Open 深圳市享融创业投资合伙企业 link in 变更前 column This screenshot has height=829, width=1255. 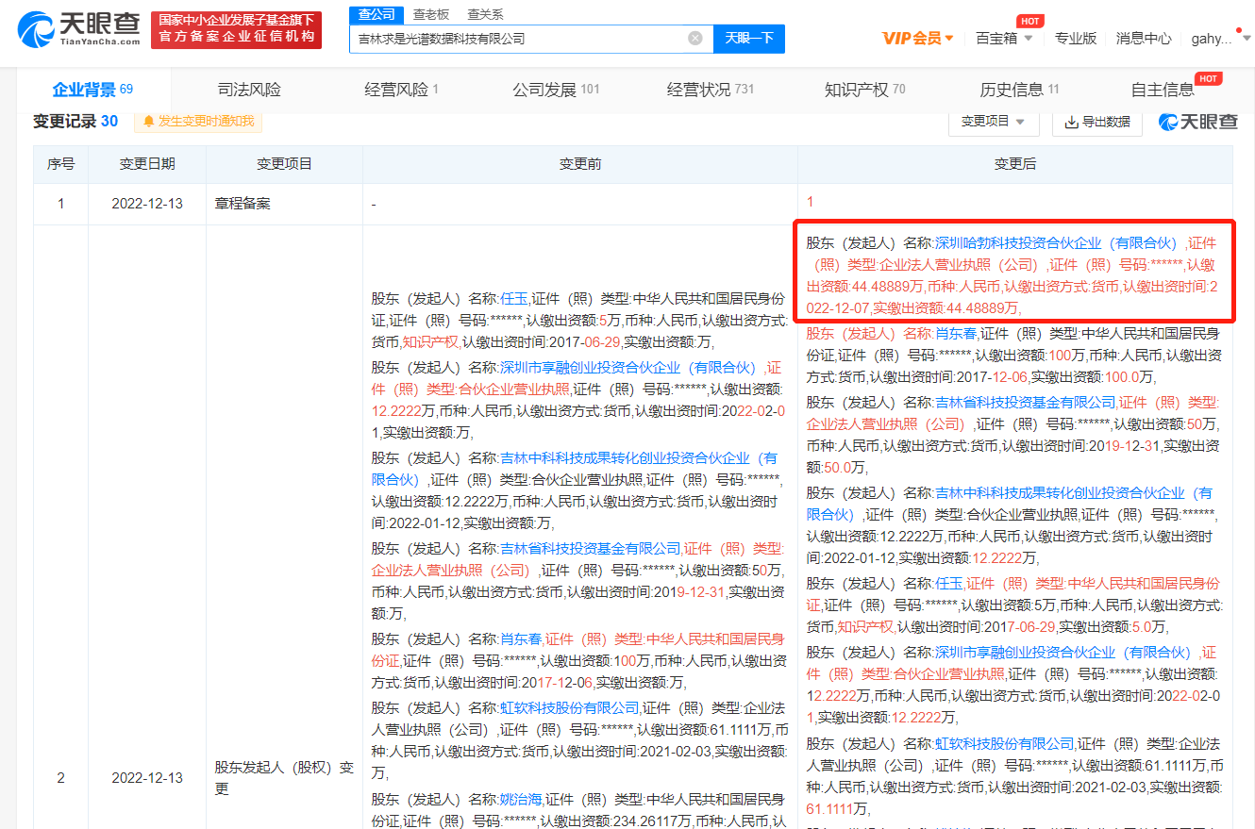pos(627,368)
